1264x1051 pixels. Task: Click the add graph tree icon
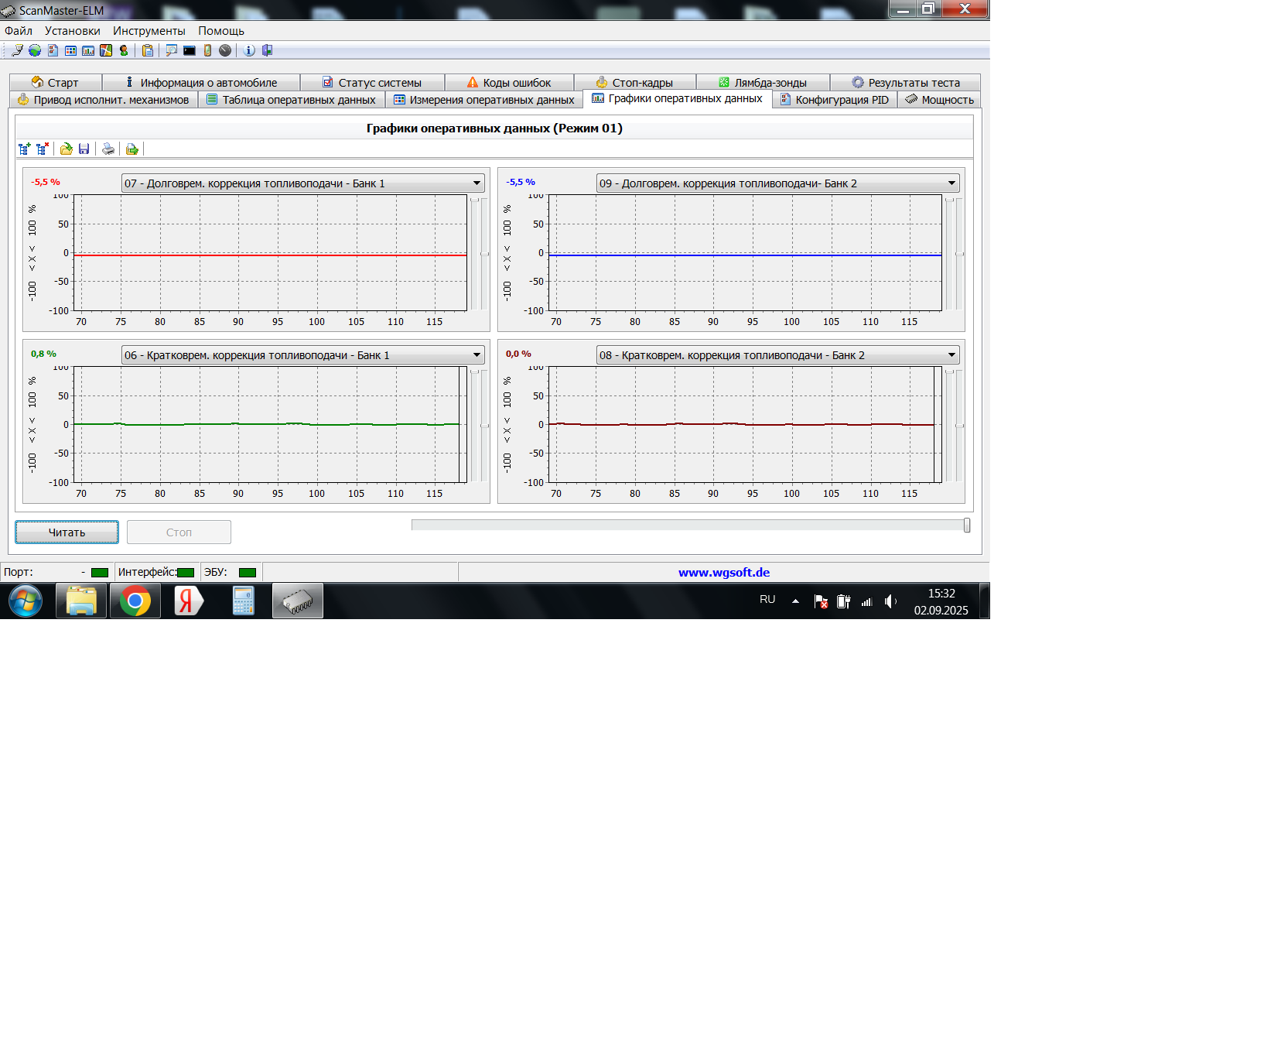pos(24,149)
